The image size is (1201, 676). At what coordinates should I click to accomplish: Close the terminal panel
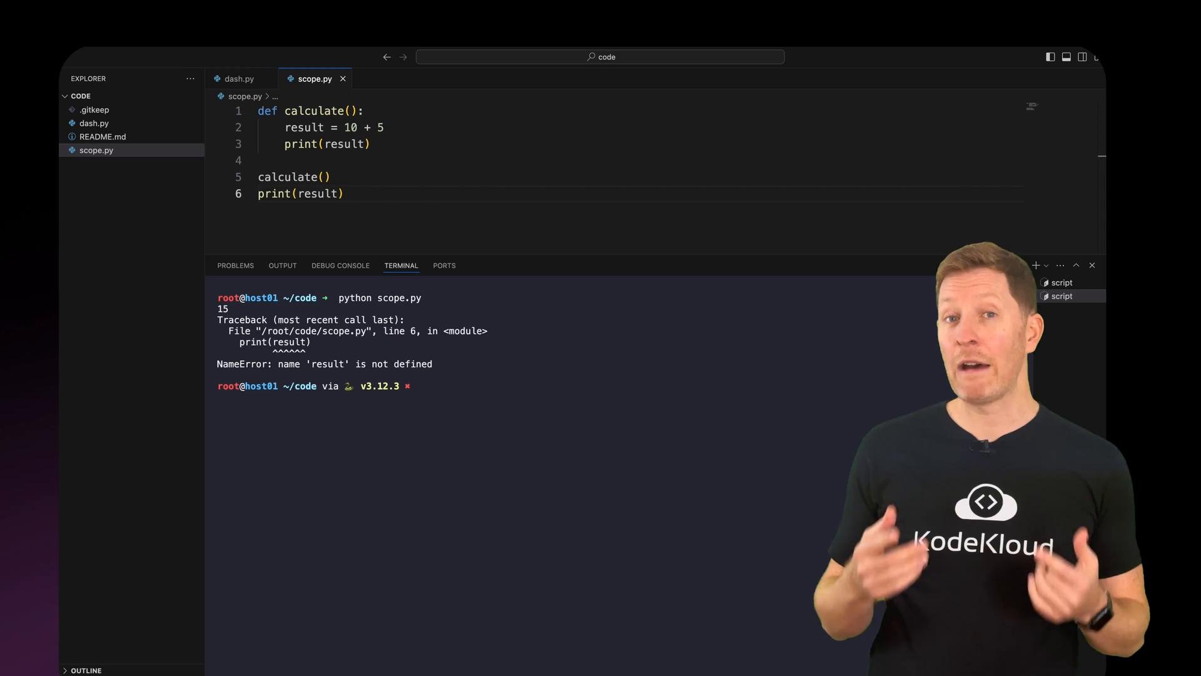(x=1092, y=265)
